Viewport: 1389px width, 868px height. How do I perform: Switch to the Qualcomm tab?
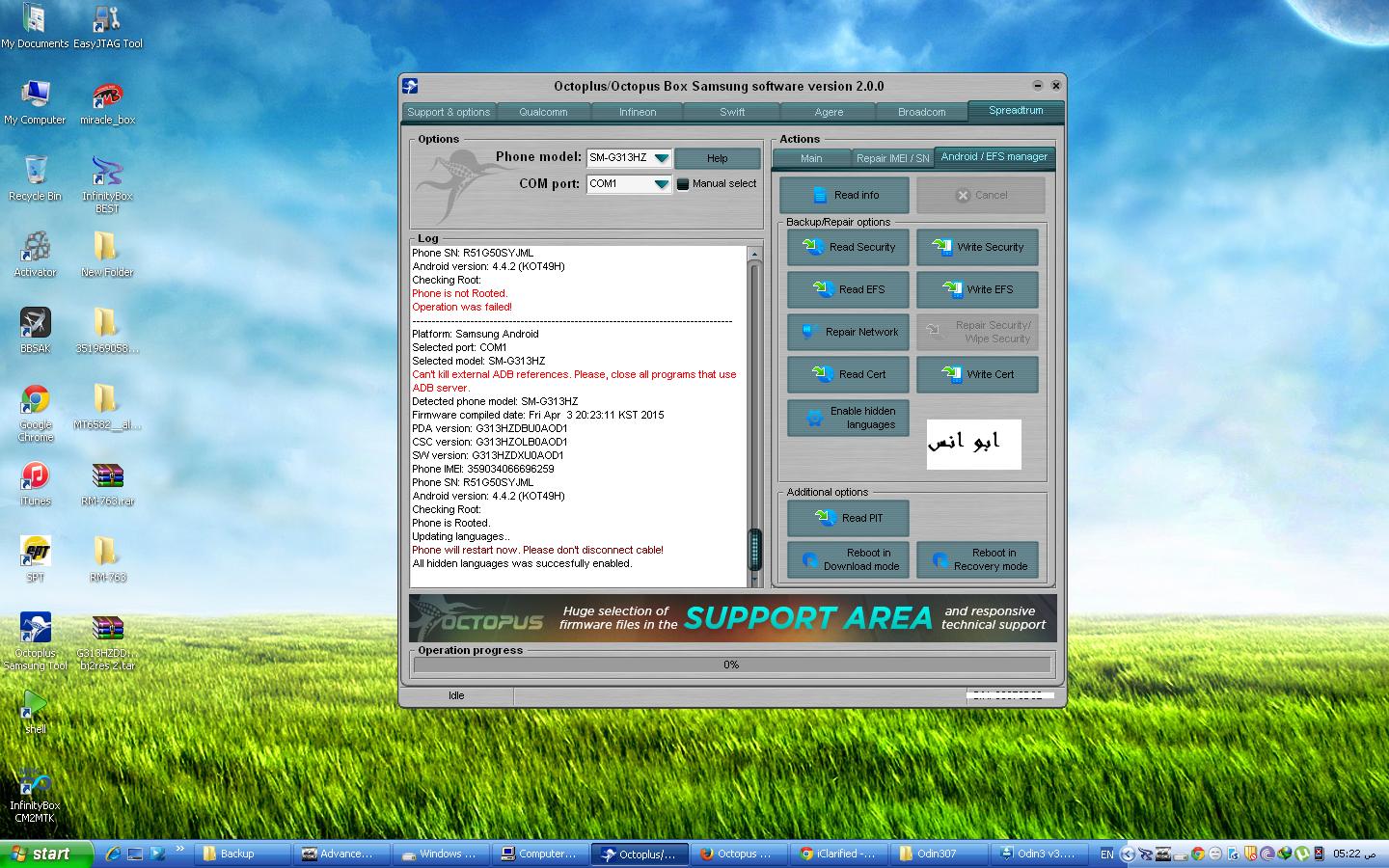(543, 112)
